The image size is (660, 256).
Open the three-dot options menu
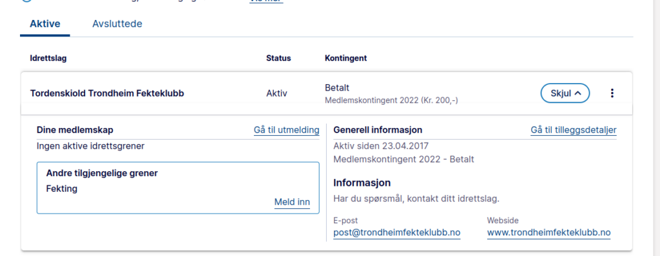click(x=612, y=93)
